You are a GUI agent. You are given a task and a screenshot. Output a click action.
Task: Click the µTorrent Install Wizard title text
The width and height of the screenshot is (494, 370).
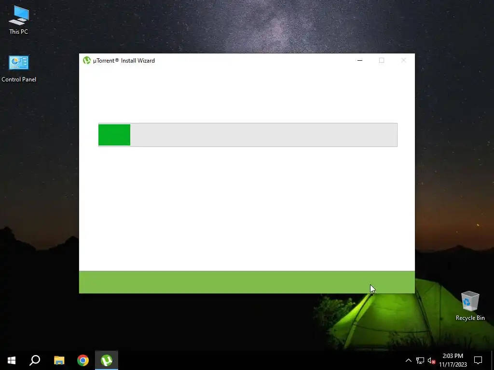(x=124, y=61)
